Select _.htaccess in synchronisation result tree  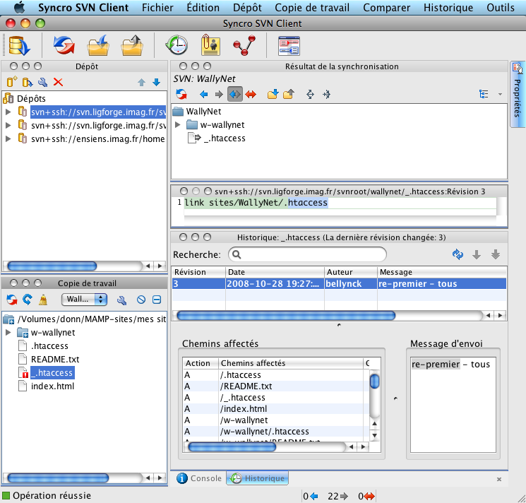pos(225,138)
